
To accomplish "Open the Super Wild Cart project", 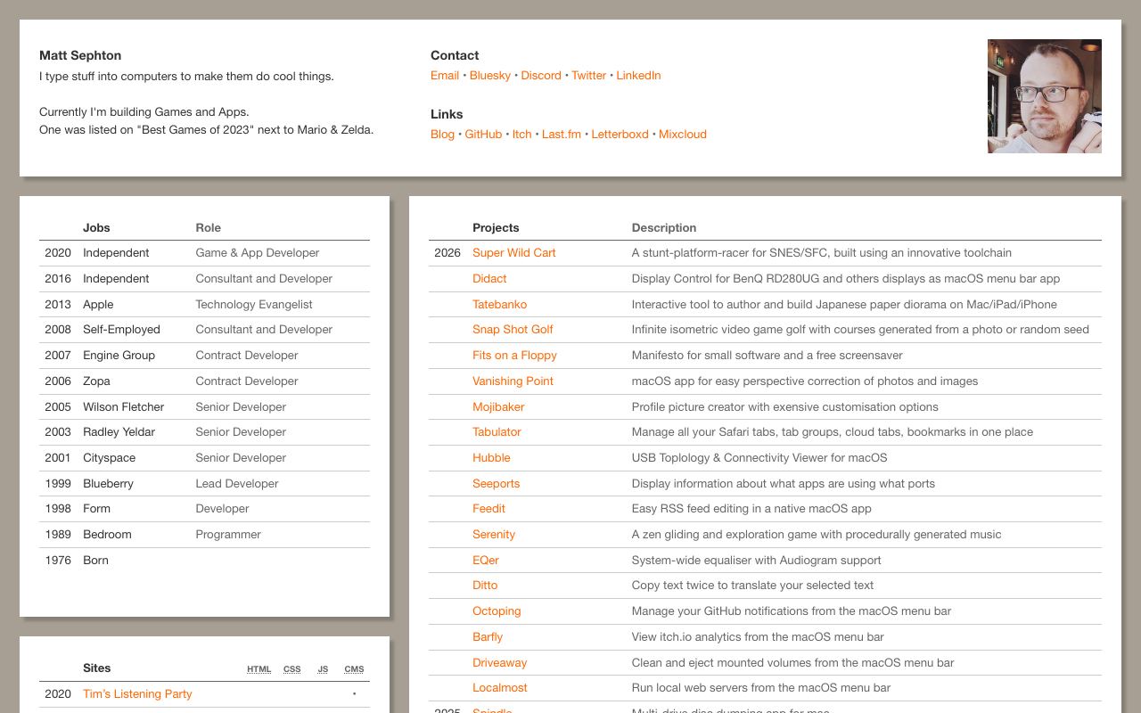I will click(x=514, y=253).
